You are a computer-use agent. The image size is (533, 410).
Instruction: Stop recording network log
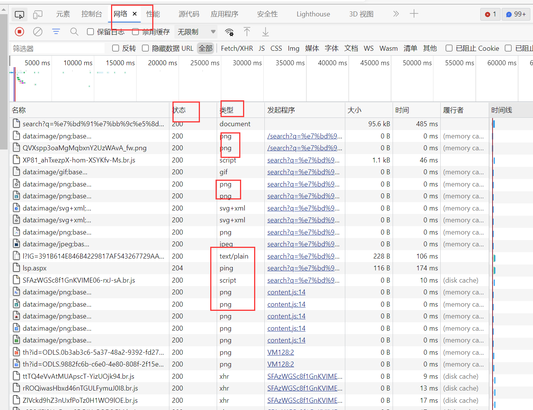coord(19,32)
